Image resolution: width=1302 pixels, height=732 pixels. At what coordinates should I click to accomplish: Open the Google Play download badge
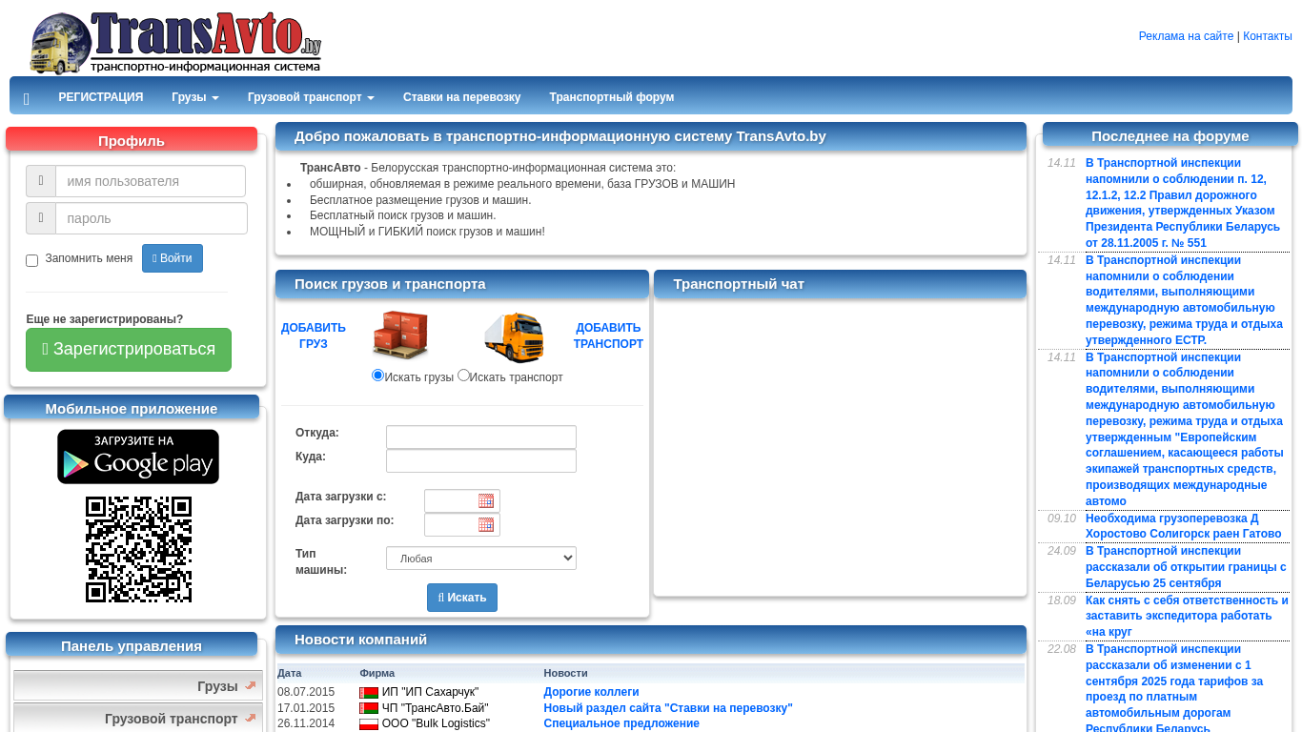point(138,457)
